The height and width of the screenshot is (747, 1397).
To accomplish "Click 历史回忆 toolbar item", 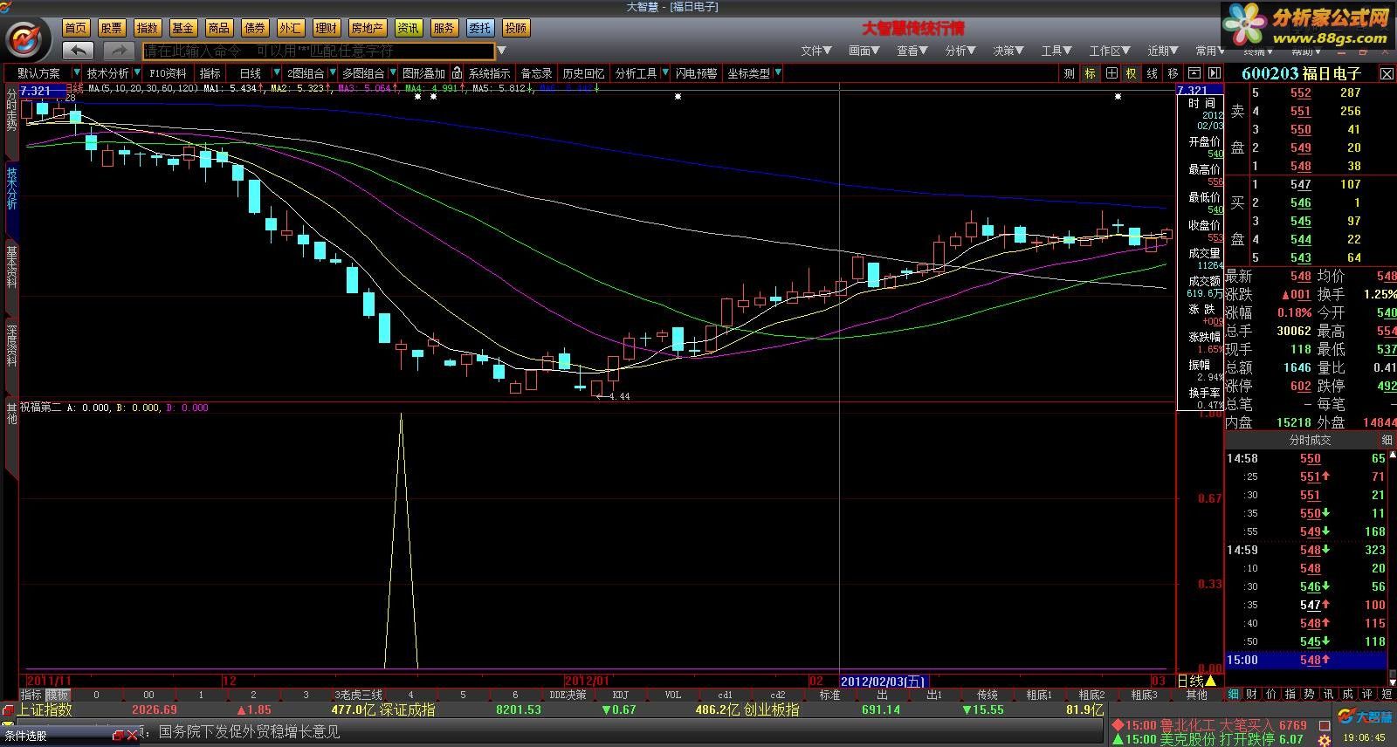I will (x=583, y=73).
